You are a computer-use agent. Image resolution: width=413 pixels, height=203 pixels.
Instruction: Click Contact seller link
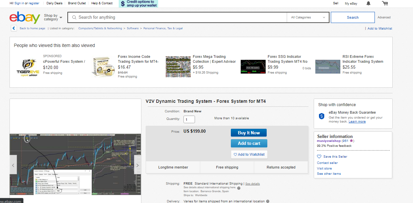click(x=328, y=163)
